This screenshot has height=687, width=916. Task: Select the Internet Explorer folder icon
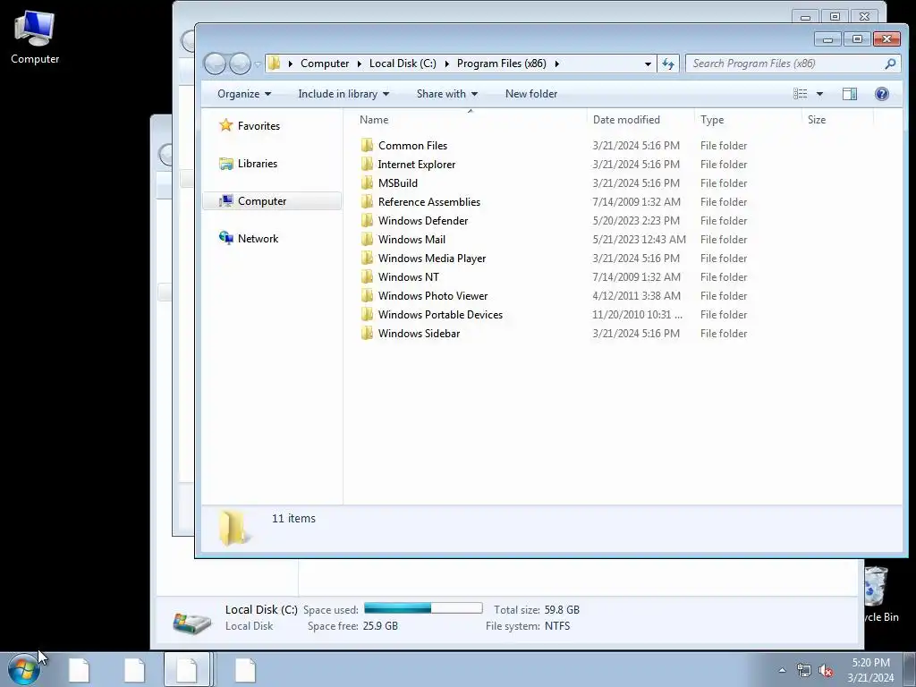tap(367, 165)
